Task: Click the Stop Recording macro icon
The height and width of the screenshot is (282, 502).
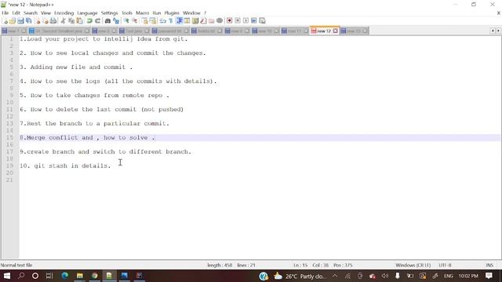Action: [238, 21]
